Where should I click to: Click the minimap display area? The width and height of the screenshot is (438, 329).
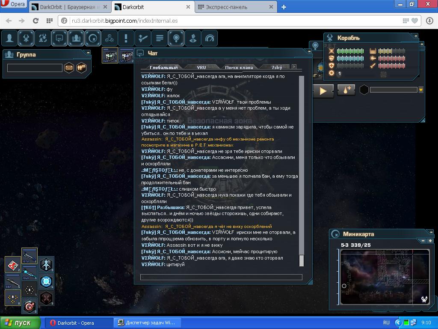pos(385,277)
